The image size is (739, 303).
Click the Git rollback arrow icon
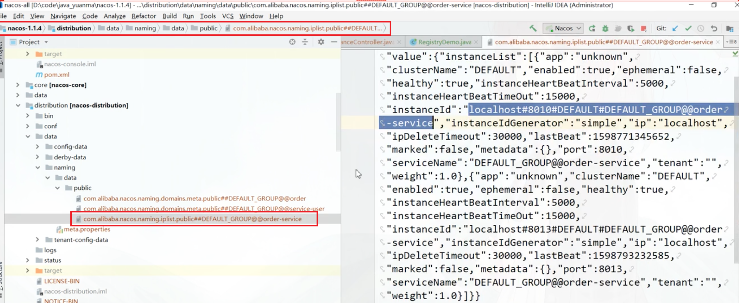tap(714, 28)
